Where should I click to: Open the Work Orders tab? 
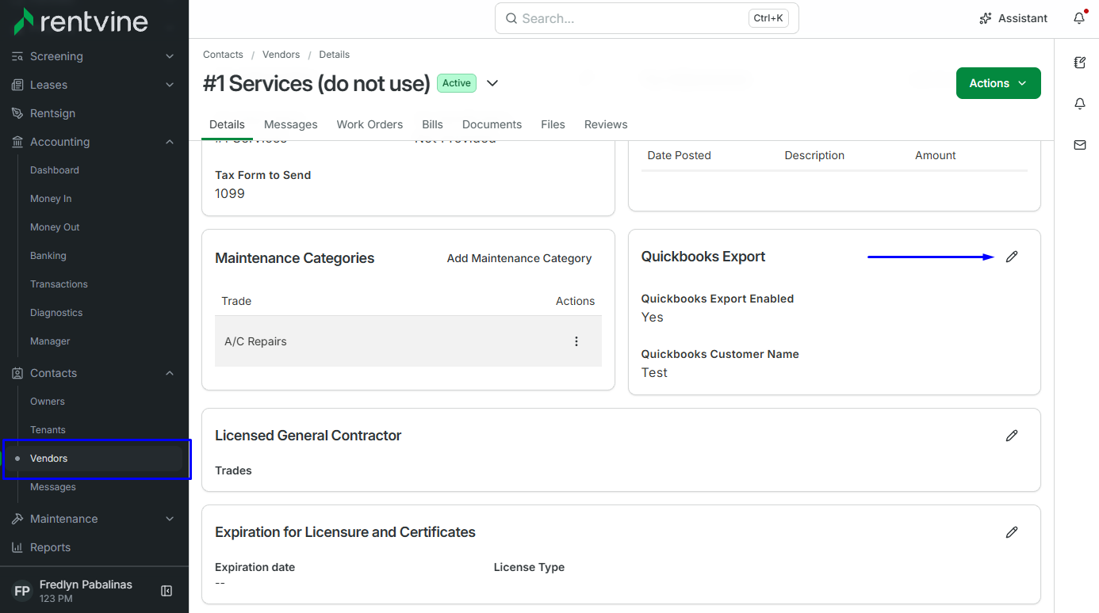tap(370, 124)
